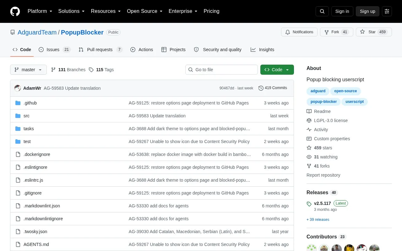Open the .markdownlintignore file
This screenshot has height=251, width=402.
(43, 219)
